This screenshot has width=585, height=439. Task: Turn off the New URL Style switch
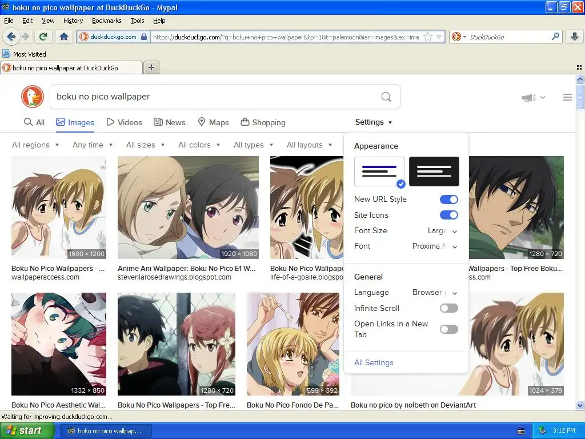(449, 199)
